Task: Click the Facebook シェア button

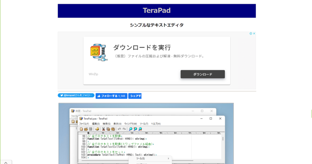Action: tap(135, 96)
